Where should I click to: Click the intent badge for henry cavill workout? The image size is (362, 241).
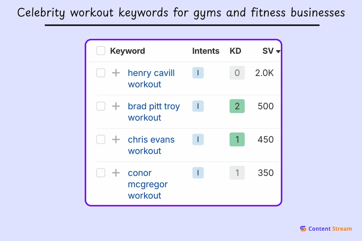(x=198, y=73)
